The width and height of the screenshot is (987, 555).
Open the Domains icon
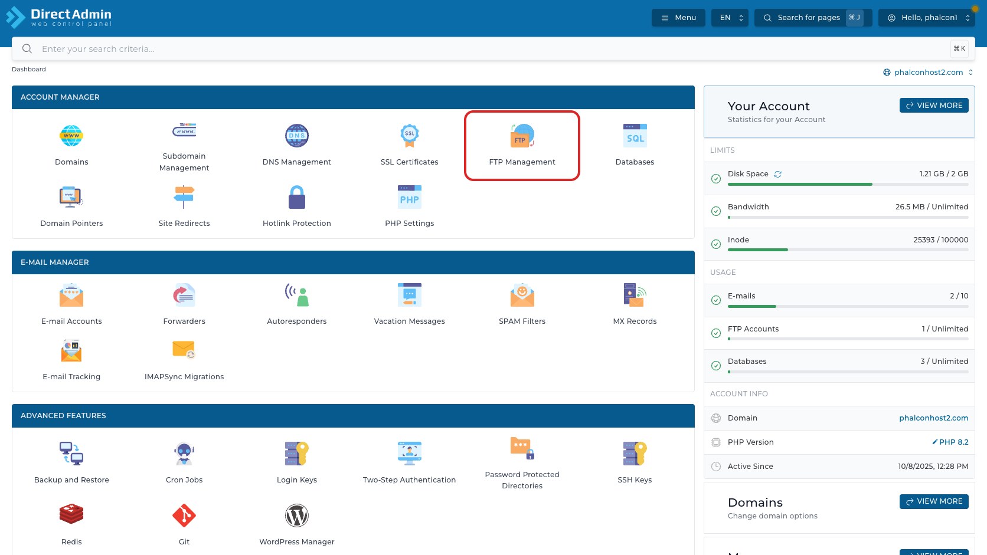71,136
